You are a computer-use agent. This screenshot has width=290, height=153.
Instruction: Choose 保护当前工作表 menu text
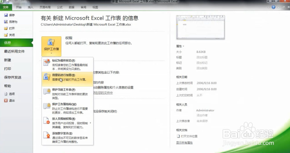coord(64,90)
